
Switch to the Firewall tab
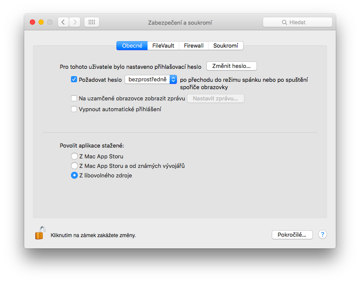pyautogui.click(x=193, y=45)
